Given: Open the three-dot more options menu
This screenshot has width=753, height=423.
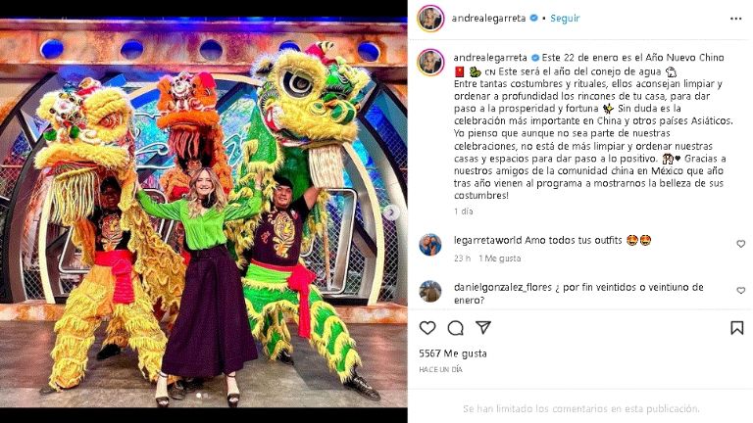Looking at the screenshot, I should coord(735,19).
